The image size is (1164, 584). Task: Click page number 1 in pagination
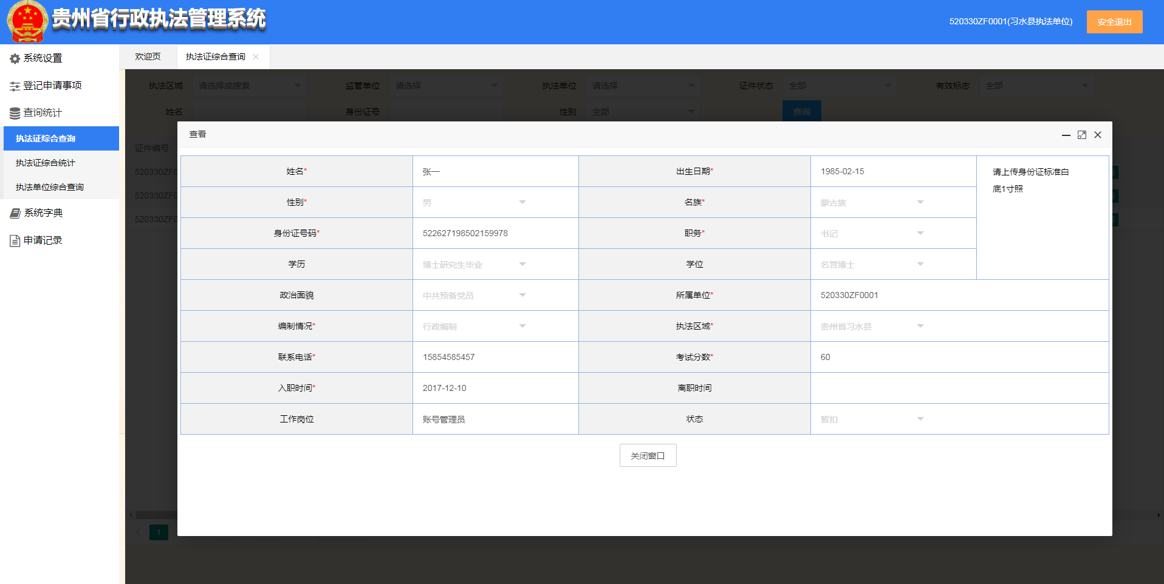(x=159, y=532)
